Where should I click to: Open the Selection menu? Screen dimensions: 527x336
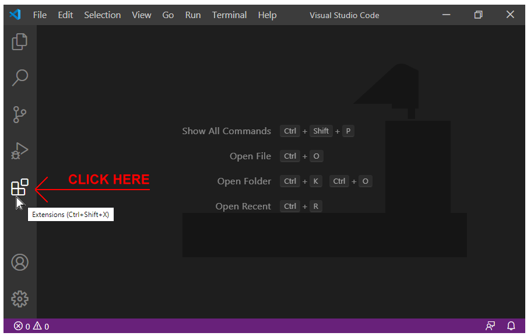(102, 15)
